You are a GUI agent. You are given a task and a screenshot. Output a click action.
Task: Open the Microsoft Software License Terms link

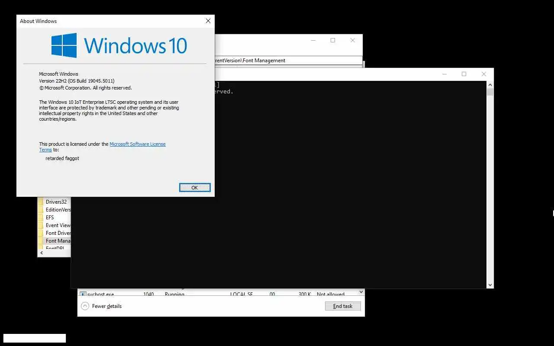pos(138,144)
